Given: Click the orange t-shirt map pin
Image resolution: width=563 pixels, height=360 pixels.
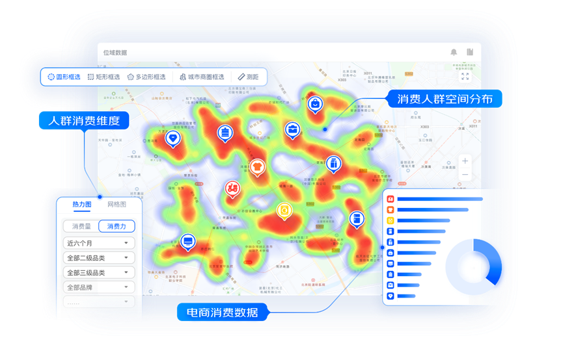Looking at the screenshot, I should click(258, 167).
